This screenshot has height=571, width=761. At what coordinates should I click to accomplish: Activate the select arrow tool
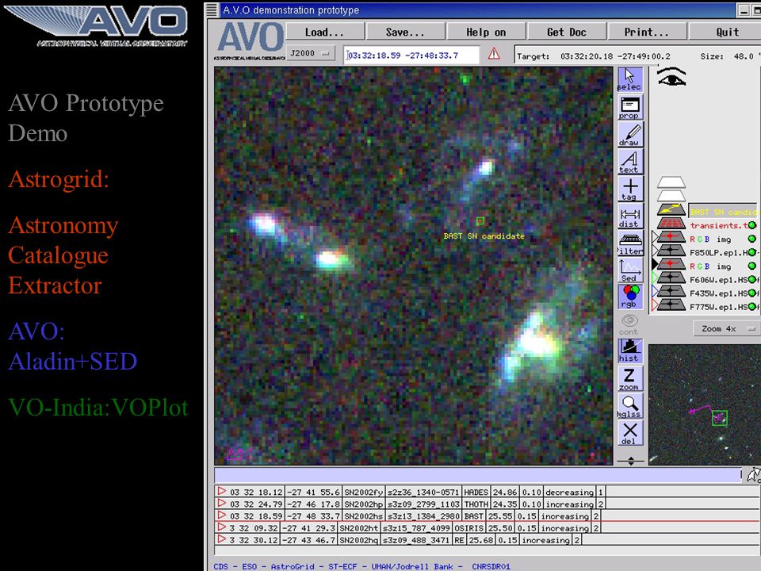[630, 79]
